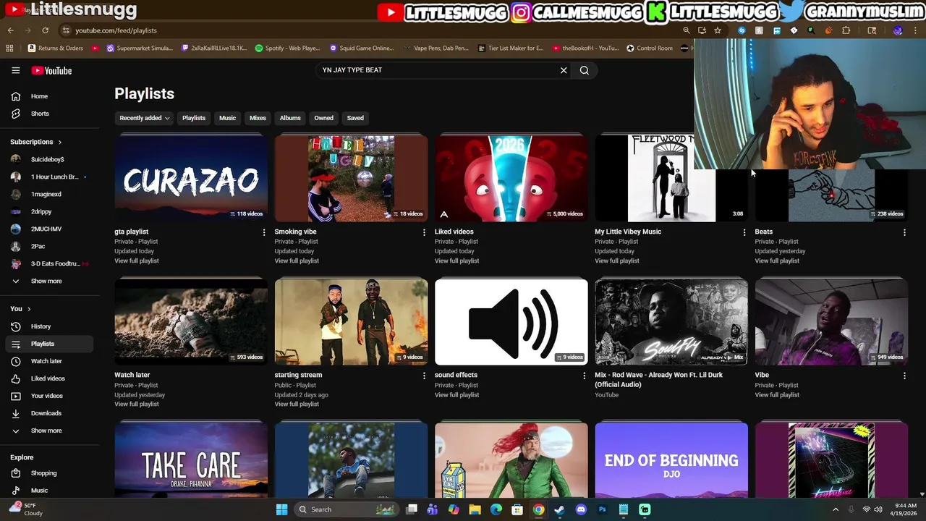Expand the Subscriptions section arrow

point(59,142)
